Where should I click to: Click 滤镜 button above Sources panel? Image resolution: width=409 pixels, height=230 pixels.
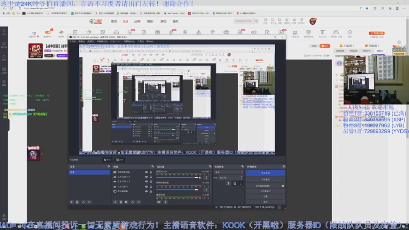pyautogui.click(x=120, y=160)
